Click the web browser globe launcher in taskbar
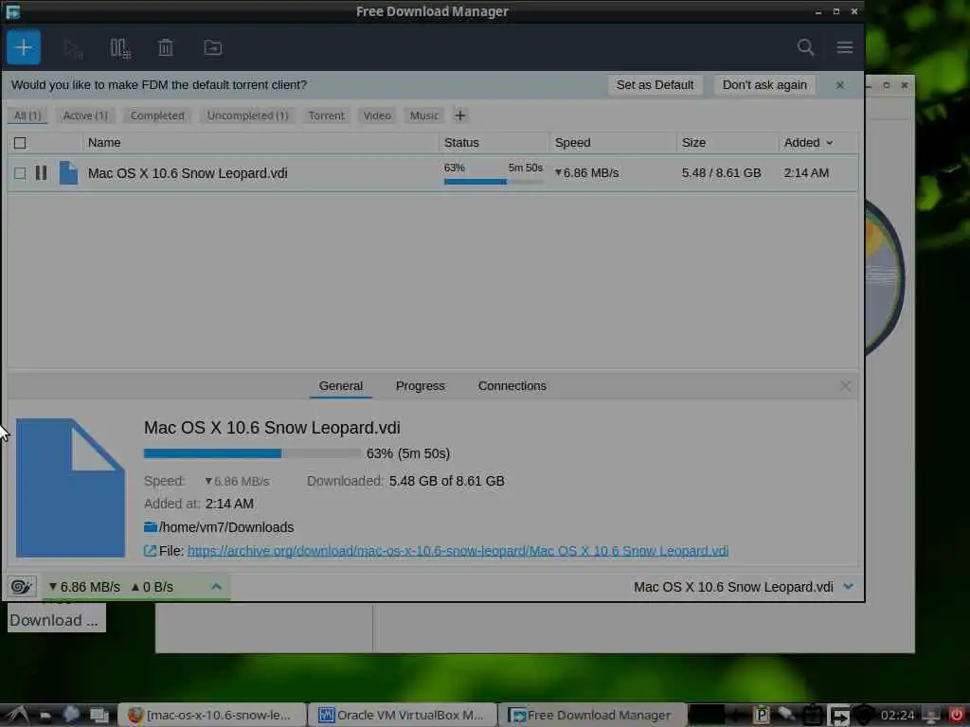 [71, 716]
